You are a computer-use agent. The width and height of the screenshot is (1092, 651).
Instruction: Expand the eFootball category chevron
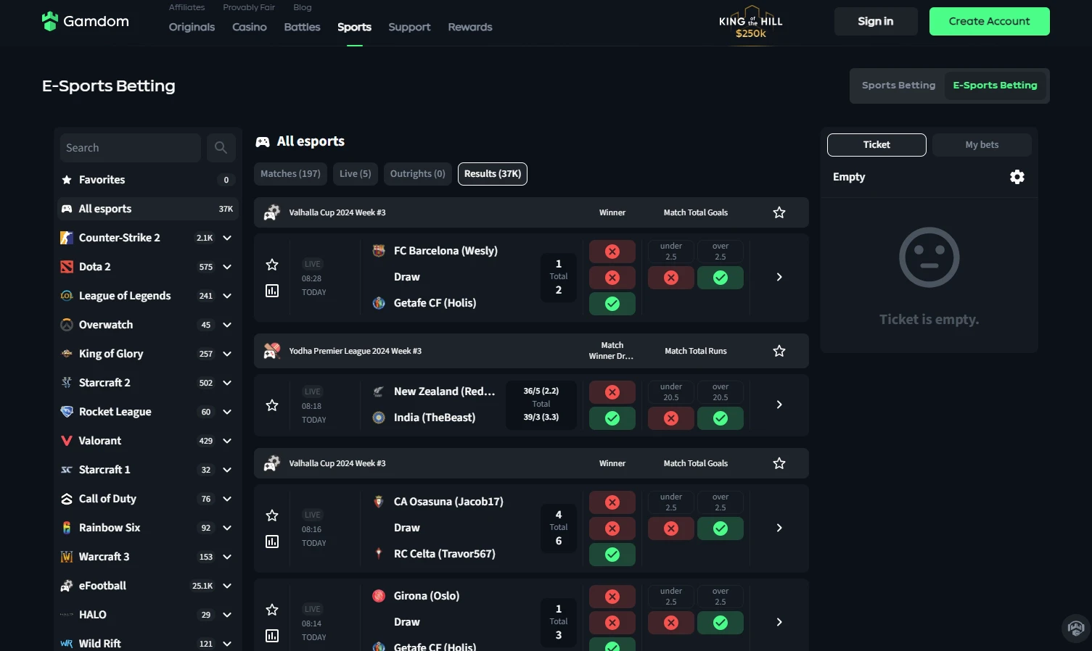tap(227, 586)
